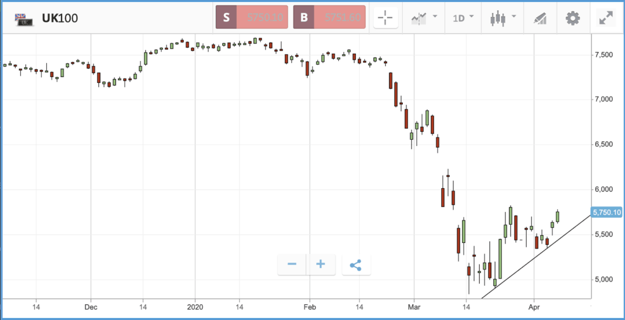Zoom in with the plus button

321,264
